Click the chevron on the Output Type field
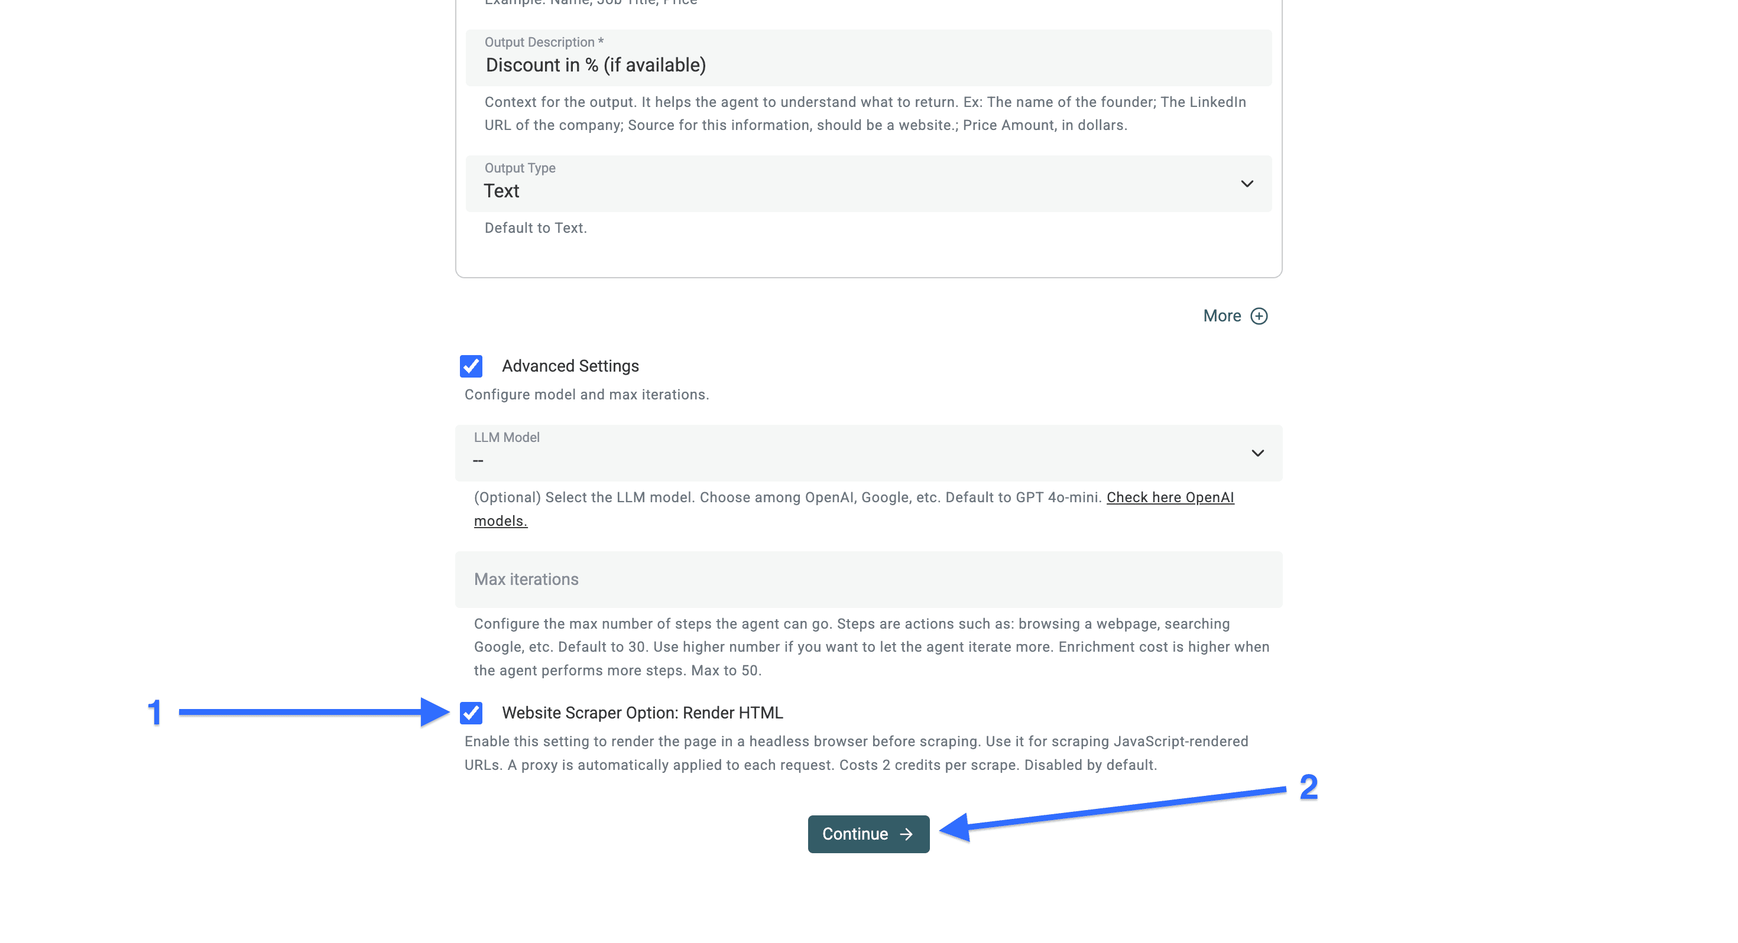Screen dimensions: 1738x943 pos(1247,184)
